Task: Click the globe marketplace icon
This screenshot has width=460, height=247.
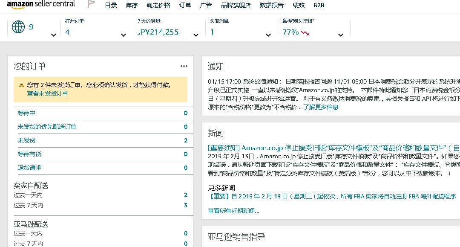Action: 18,27
